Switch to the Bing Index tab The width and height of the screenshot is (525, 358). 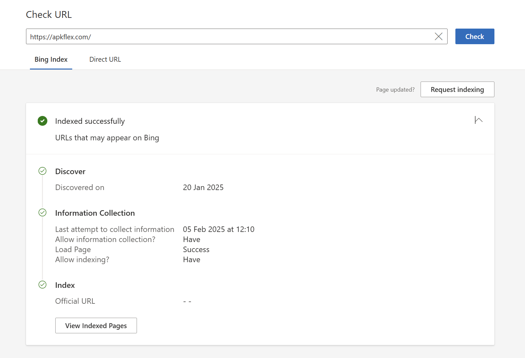tap(51, 59)
